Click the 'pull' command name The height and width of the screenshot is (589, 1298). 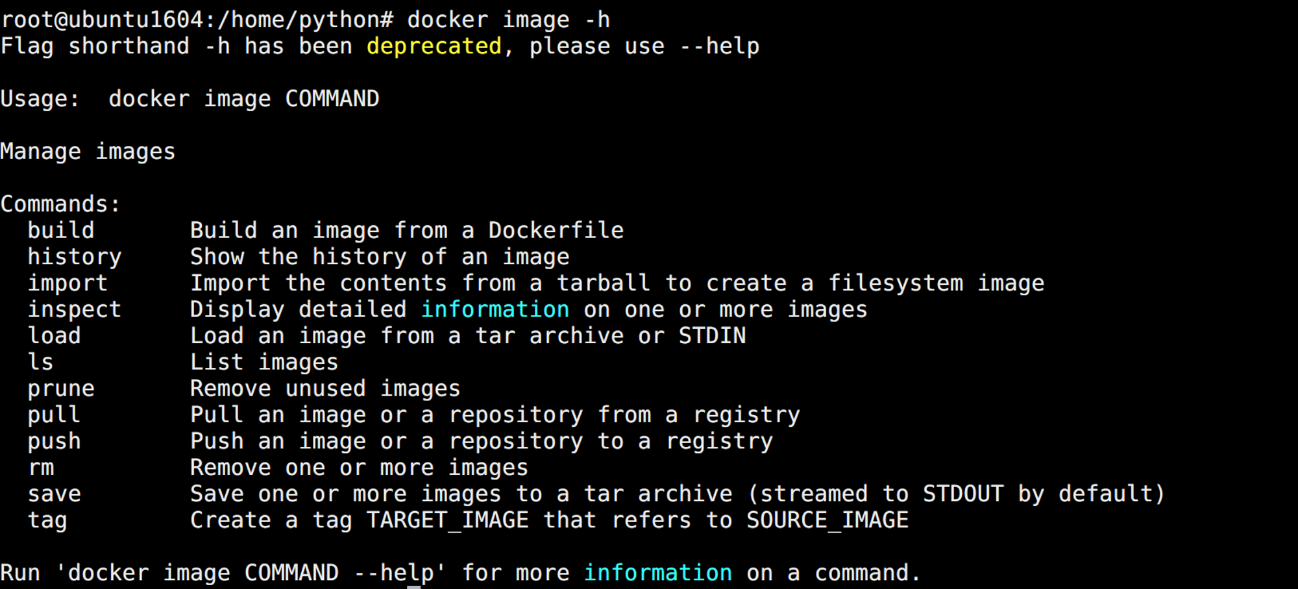pos(55,415)
